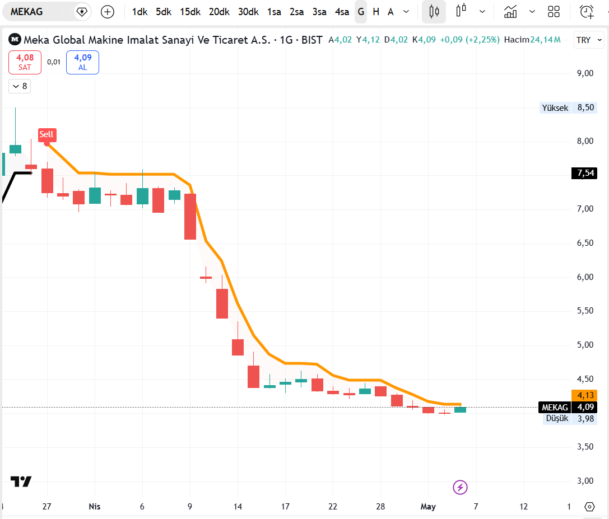Click the Nis date label on time axis
This screenshot has height=519, width=609.
[x=94, y=507]
